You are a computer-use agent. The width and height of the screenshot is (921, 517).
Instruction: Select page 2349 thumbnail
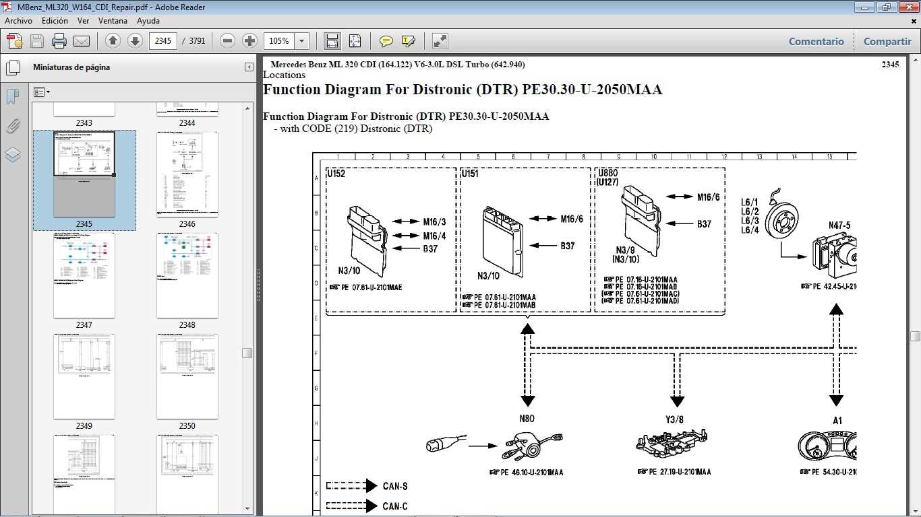click(84, 376)
